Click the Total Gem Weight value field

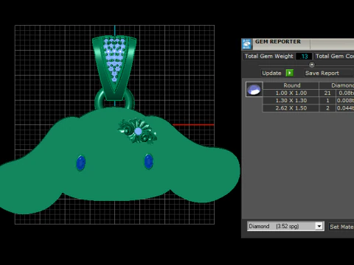click(304, 57)
